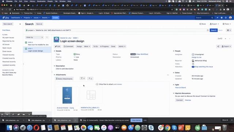Screen dimensions: 234x132
Task: Open the More actions dropdown
Action: [x=87, y=47]
